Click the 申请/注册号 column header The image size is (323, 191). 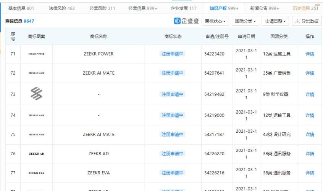(217, 37)
